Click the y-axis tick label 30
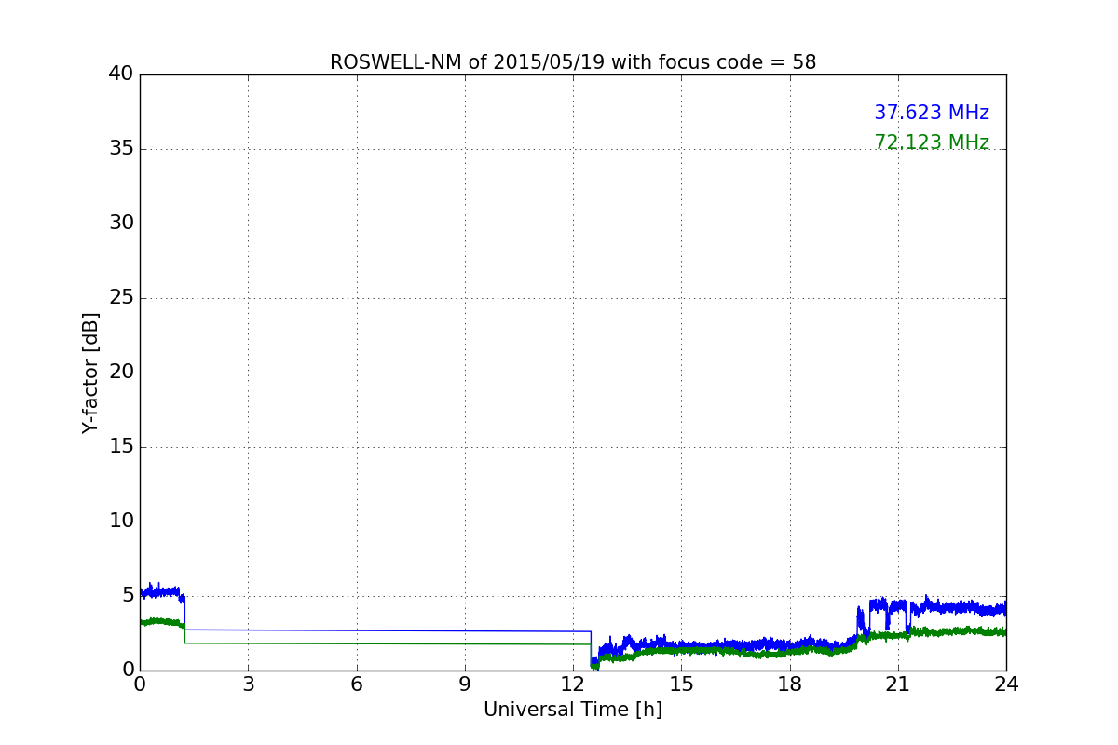Screen dimensions: 1118x745 pos(121,223)
